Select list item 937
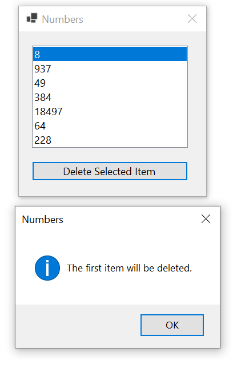Viewport: 233px width, 365px height. click(x=110, y=68)
